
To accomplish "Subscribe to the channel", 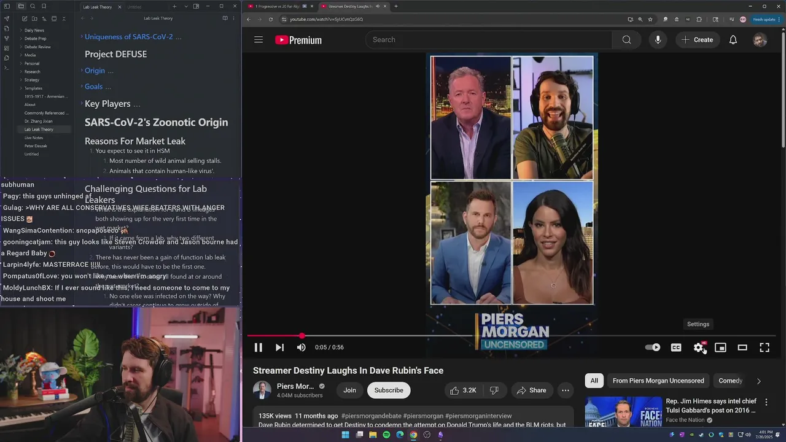I will pyautogui.click(x=389, y=390).
